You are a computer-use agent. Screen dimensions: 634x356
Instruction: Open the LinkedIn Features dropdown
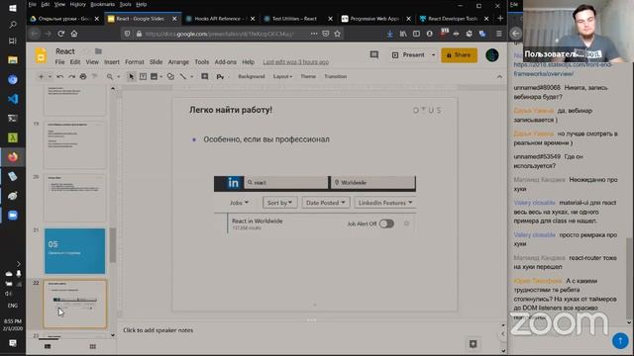pos(385,203)
